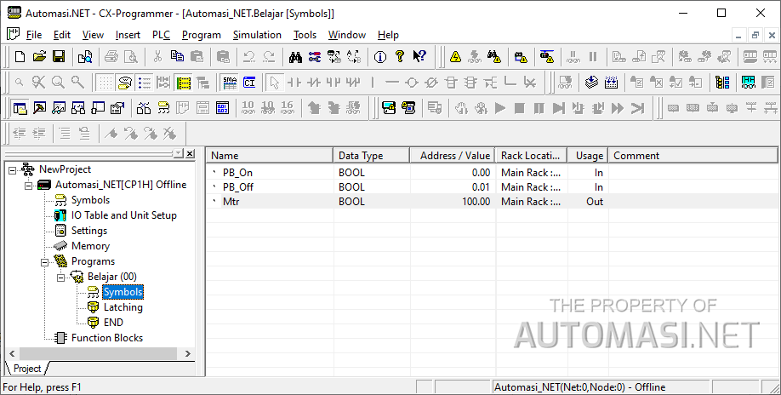Click the New file toolbar icon
This screenshot has height=395, width=781.
pyautogui.click(x=20, y=57)
